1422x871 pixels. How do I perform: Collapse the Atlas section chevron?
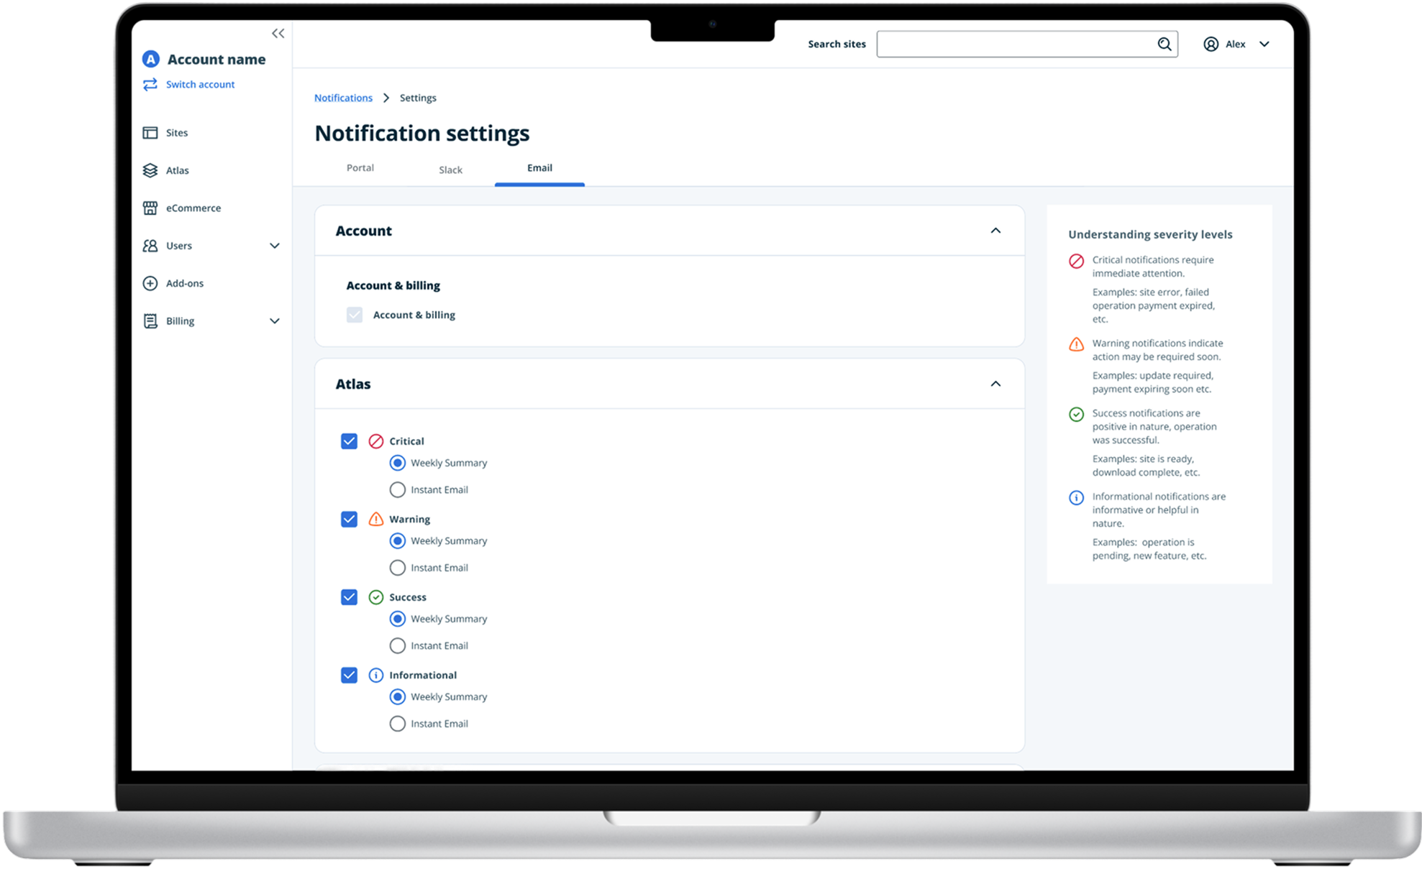[x=996, y=383]
